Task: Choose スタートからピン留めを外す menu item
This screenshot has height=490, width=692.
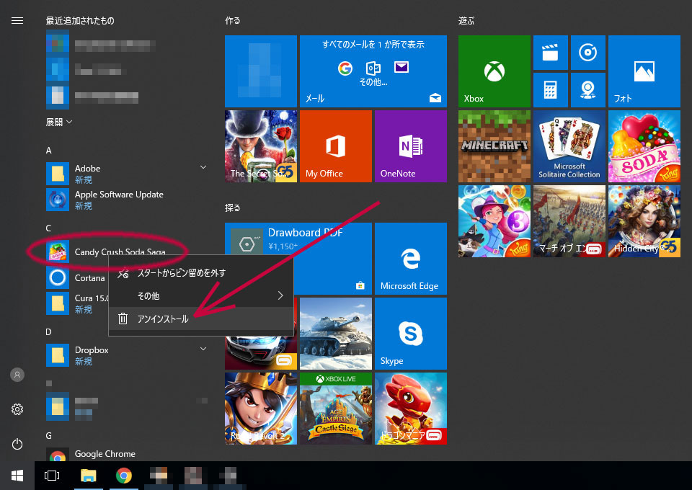Action: point(201,273)
